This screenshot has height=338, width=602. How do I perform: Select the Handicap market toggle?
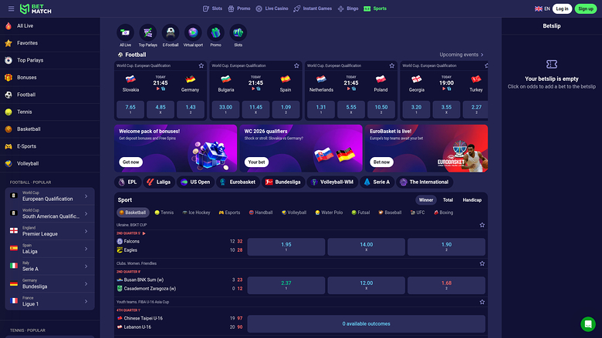click(472, 200)
